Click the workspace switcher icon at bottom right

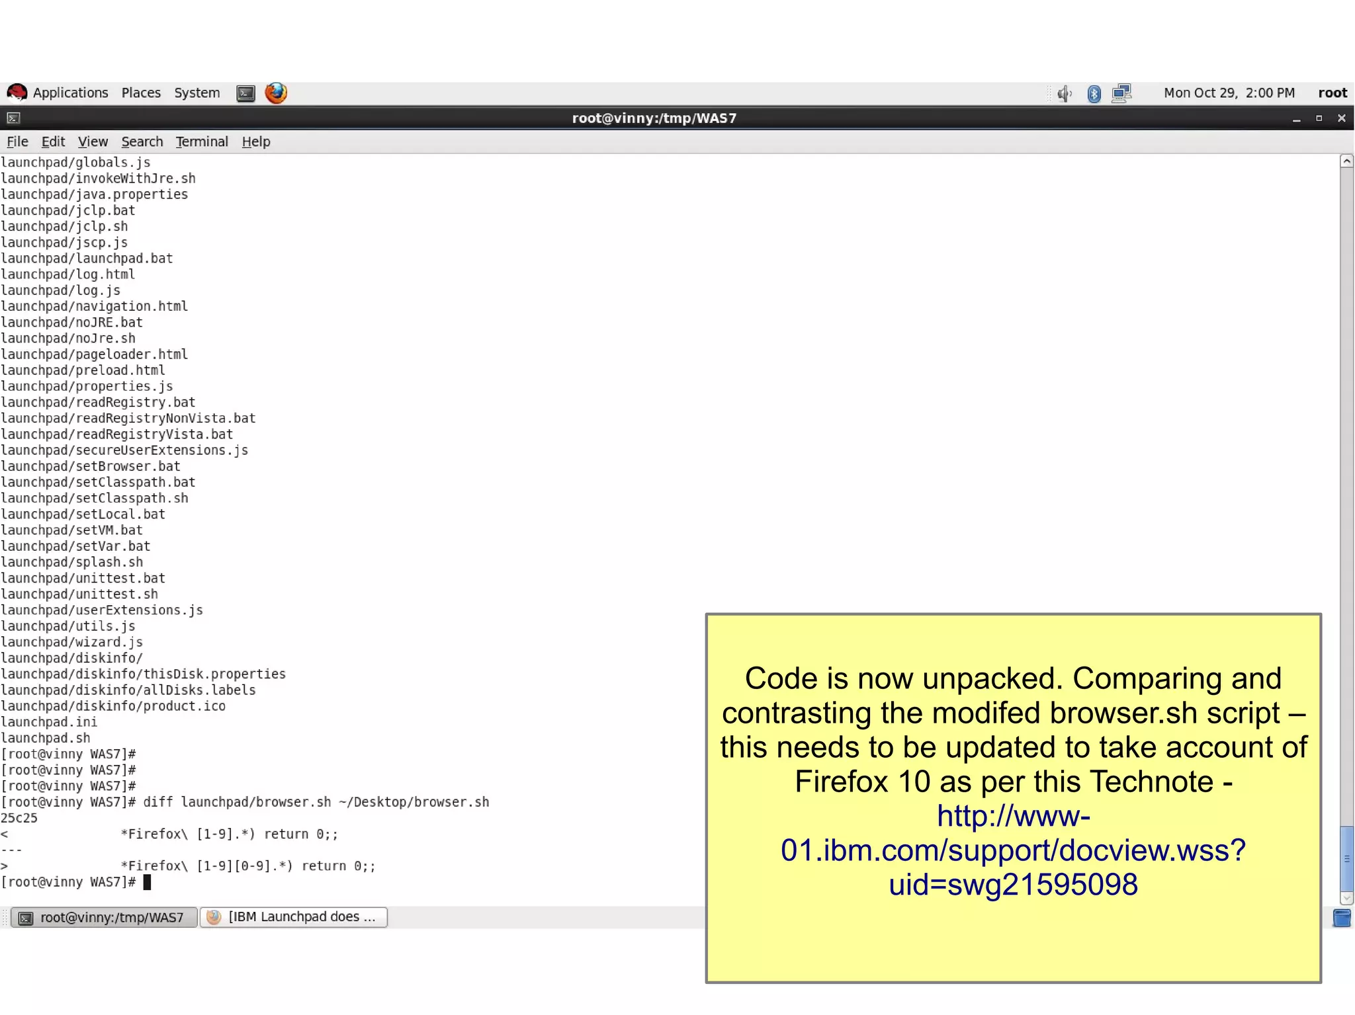tap(1342, 918)
